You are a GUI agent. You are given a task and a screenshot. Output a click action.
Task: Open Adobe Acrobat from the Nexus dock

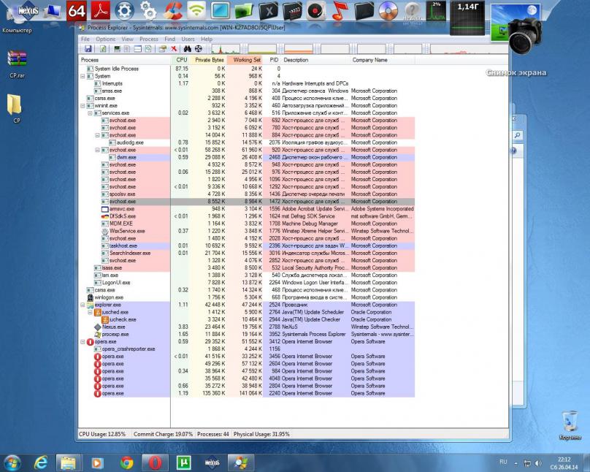101,11
